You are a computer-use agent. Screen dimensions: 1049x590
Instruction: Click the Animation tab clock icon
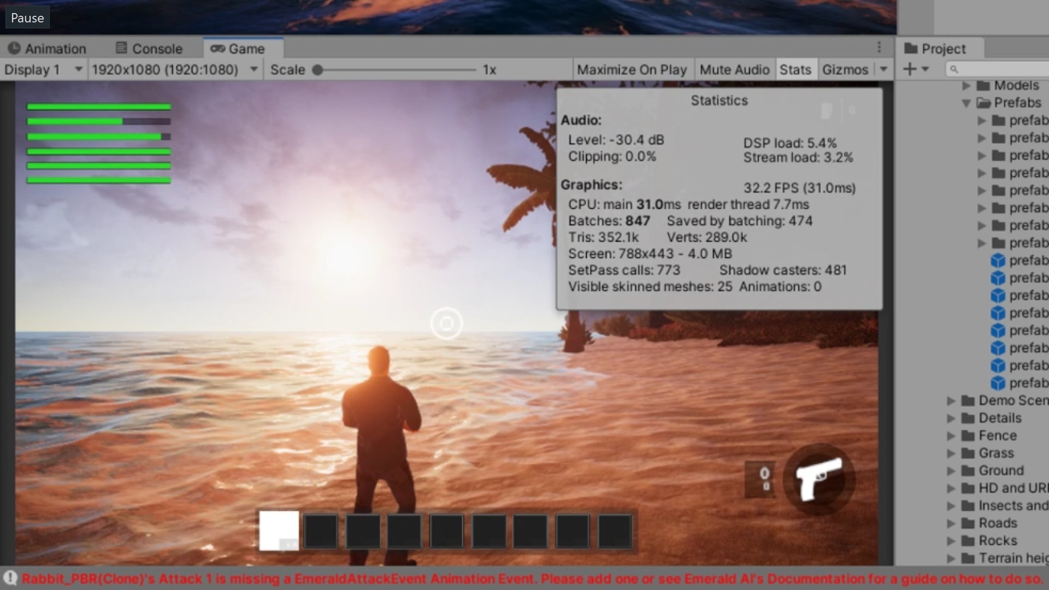[x=14, y=49]
